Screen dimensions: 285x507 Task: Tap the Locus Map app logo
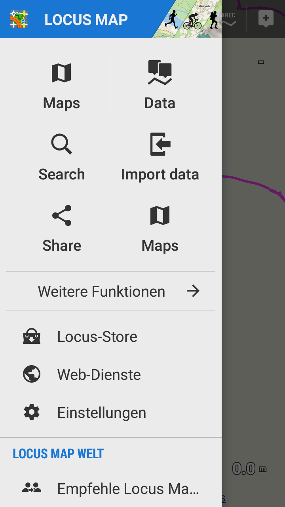(x=19, y=19)
